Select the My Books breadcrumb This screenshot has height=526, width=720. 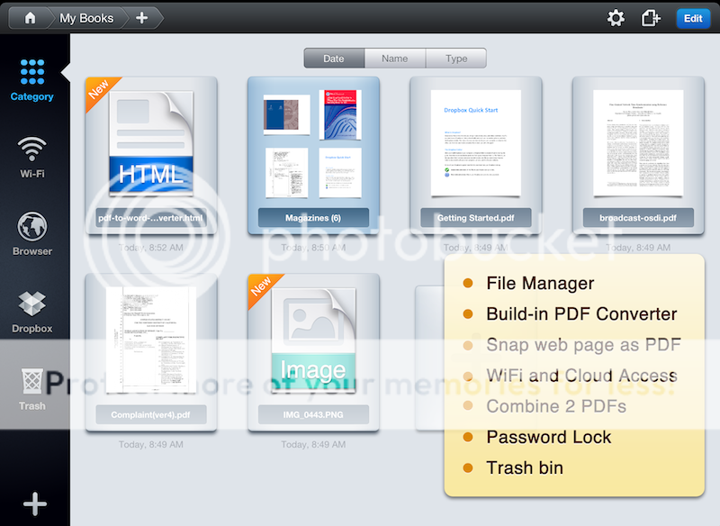coord(86,18)
